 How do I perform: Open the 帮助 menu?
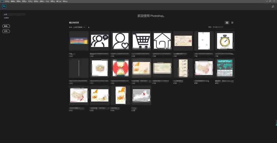(65, 1)
